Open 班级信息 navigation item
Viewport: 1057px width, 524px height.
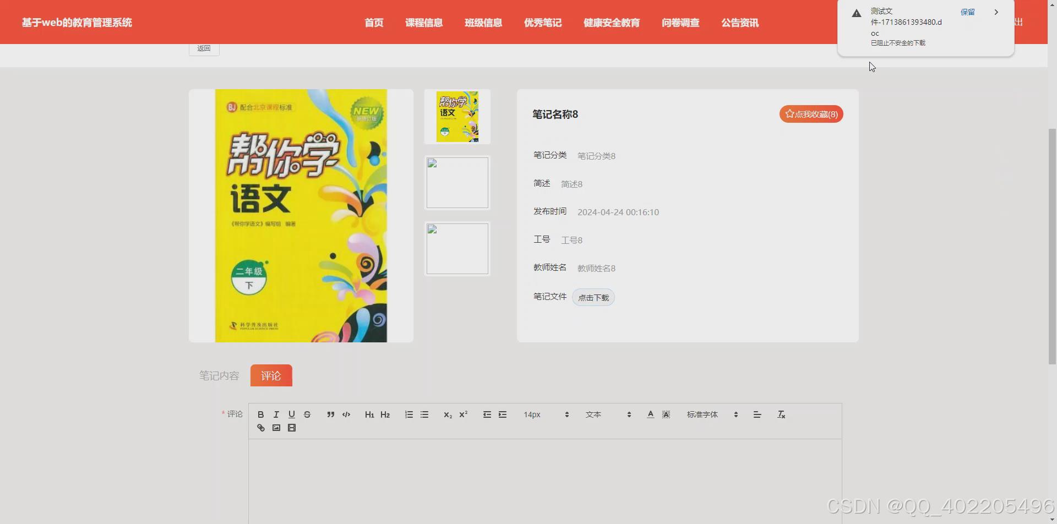[483, 23]
